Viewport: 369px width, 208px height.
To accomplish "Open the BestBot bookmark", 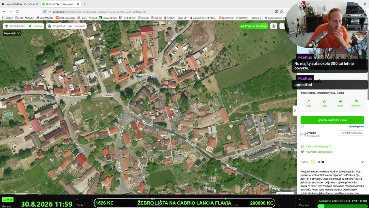I will click(x=143, y=18).
